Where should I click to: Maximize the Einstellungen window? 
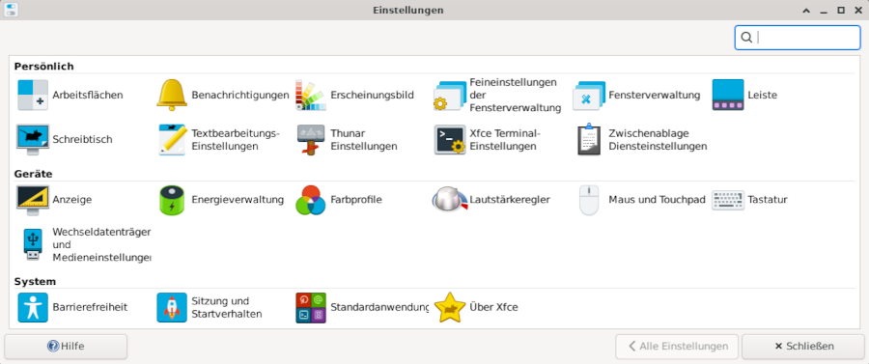pos(841,10)
